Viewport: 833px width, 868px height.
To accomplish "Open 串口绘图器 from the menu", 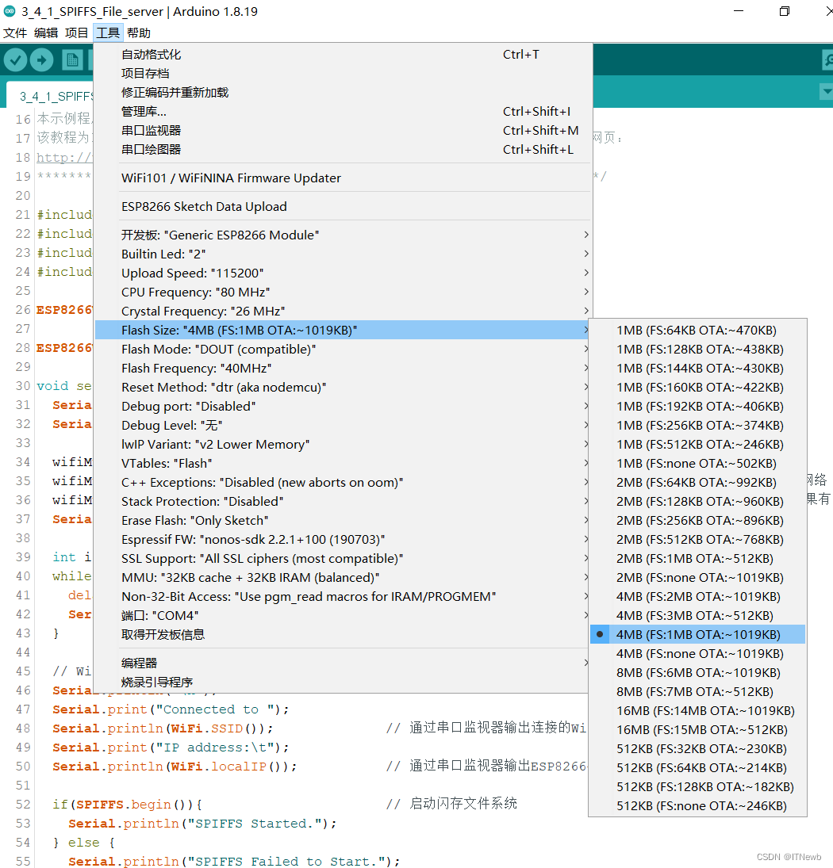I will coord(344,150).
